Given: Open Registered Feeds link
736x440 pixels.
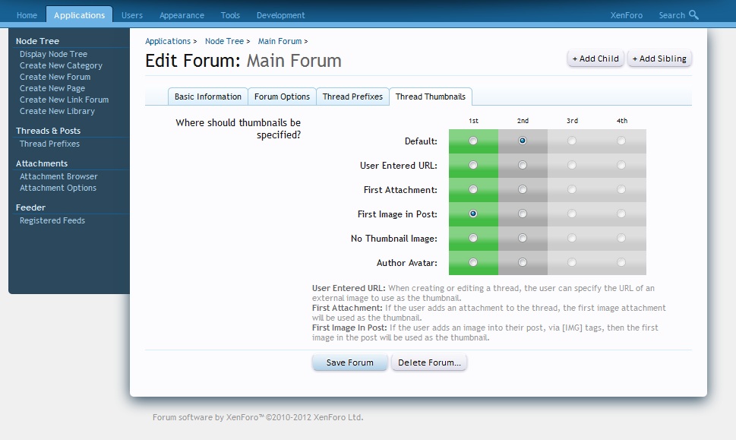Looking at the screenshot, I should 52,220.
